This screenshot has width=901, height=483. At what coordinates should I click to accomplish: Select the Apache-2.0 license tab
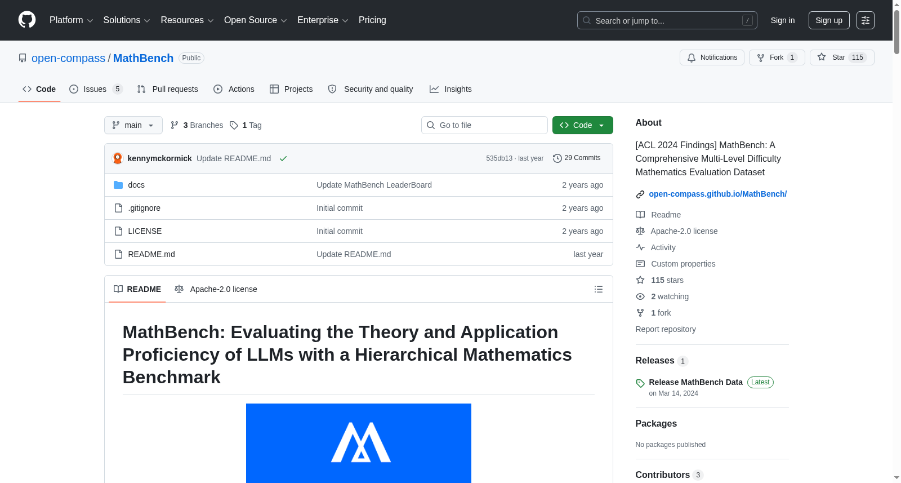click(x=216, y=289)
